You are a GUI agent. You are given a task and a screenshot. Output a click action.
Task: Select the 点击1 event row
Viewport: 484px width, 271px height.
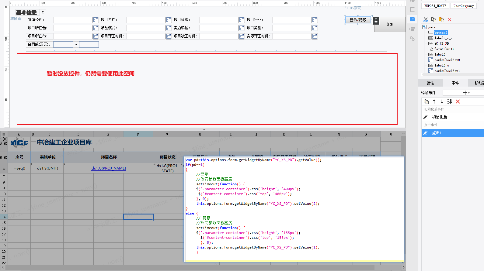click(x=453, y=133)
